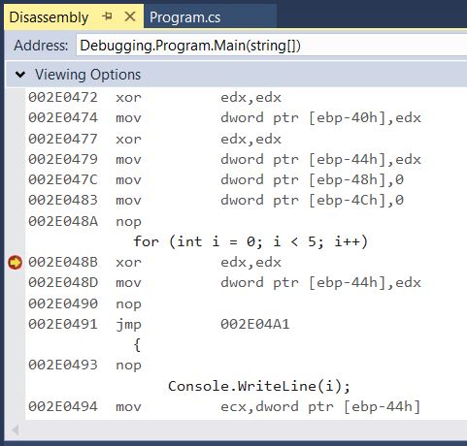Select nop instruction at 002E0493
The height and width of the screenshot is (446, 467).
pyautogui.click(x=84, y=365)
